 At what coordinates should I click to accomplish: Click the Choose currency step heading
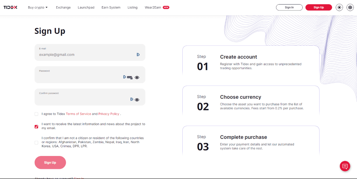240,97
